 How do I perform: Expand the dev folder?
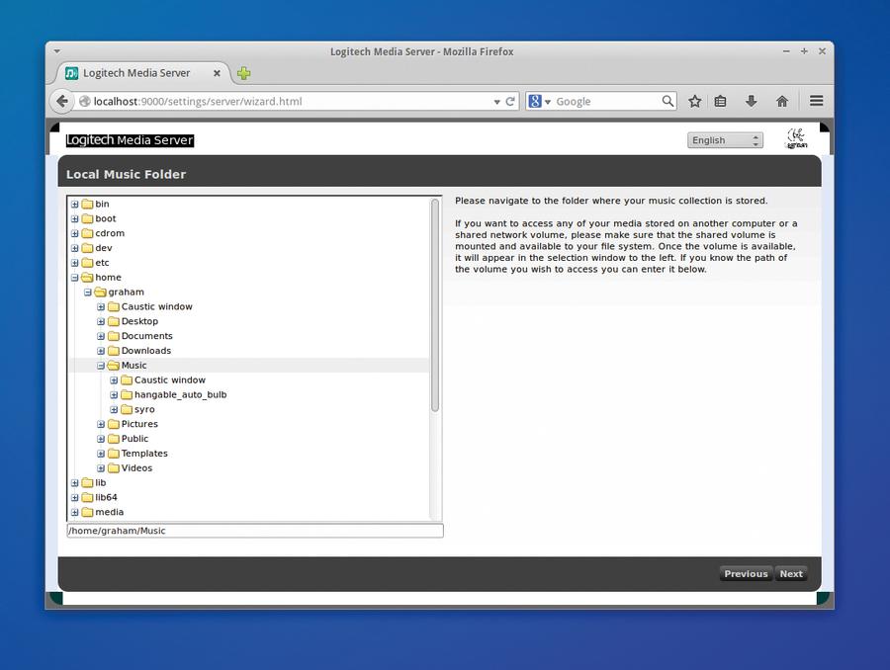(x=74, y=248)
